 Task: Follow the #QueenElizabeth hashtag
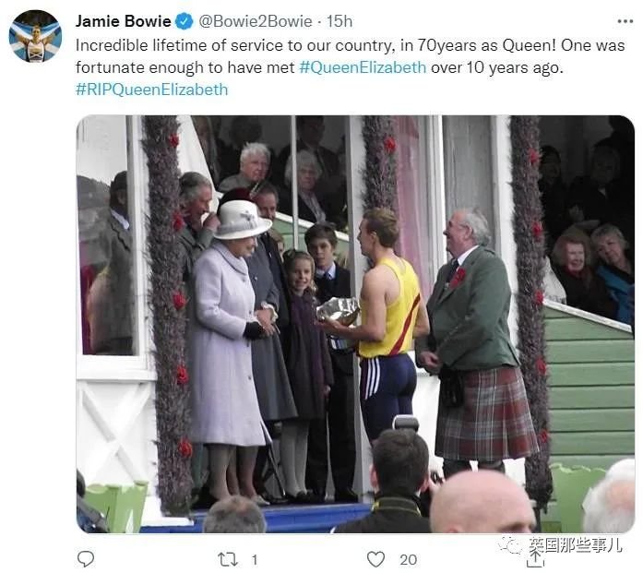pyautogui.click(x=363, y=67)
